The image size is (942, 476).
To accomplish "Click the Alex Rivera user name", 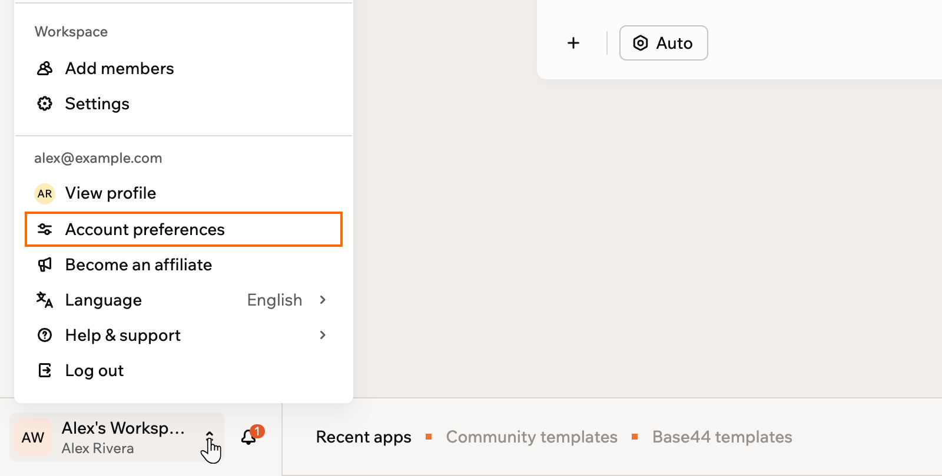I will [x=98, y=448].
